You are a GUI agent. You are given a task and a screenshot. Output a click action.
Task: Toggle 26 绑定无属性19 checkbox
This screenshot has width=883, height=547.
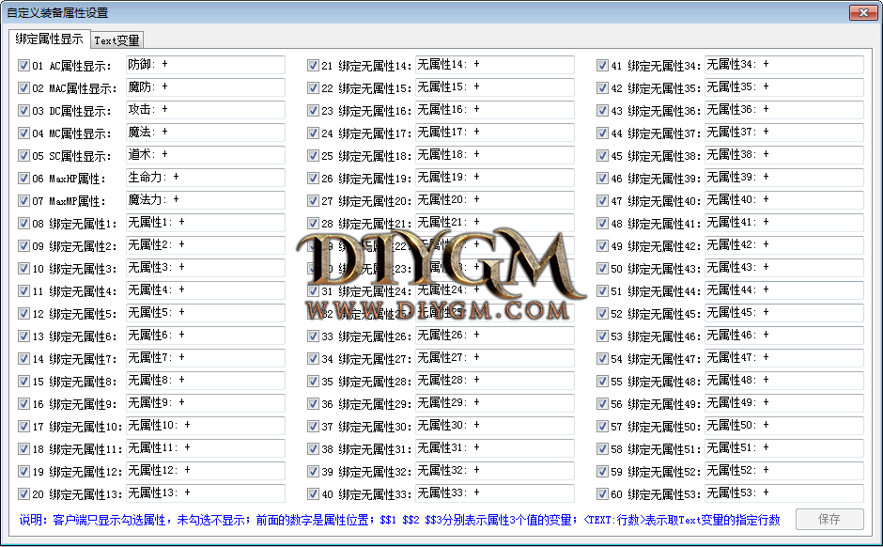pyautogui.click(x=313, y=178)
